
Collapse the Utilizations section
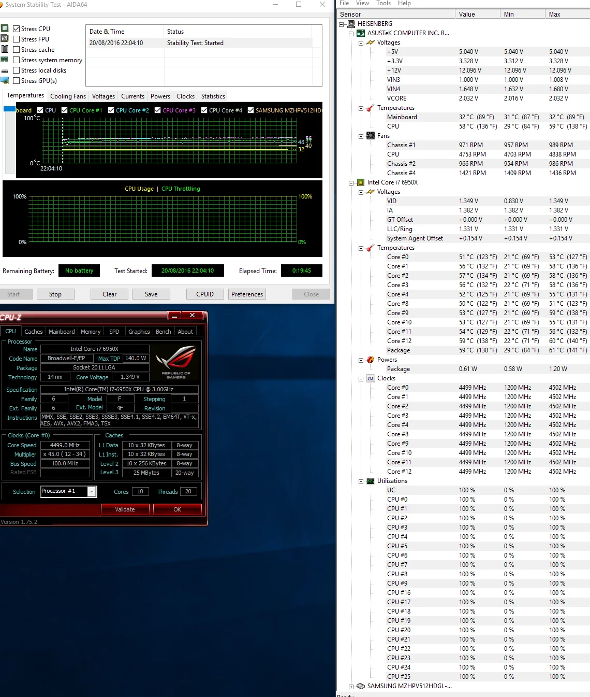pyautogui.click(x=361, y=481)
